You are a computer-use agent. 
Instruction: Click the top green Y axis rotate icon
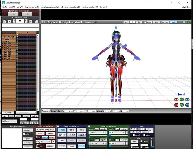pyautogui.click(x=182, y=99)
